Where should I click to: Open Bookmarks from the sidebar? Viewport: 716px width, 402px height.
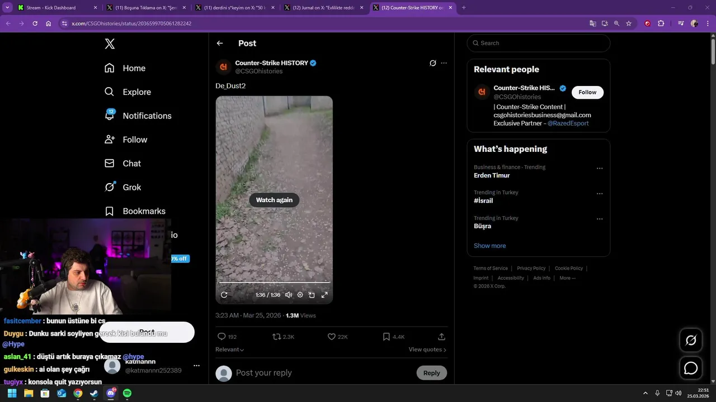pos(135,211)
